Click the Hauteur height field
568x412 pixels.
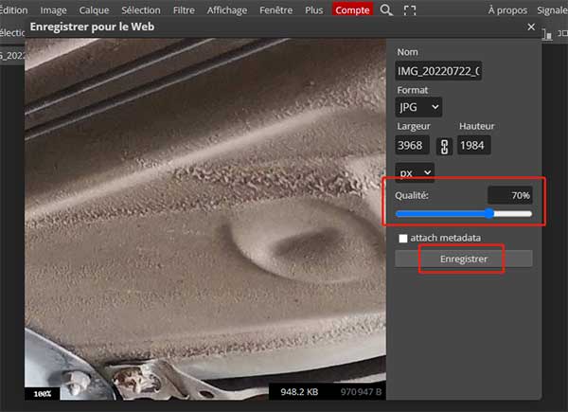tap(474, 145)
